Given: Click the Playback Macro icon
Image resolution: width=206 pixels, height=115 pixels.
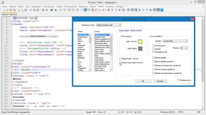Looking at the screenshot, I should tap(116, 10).
